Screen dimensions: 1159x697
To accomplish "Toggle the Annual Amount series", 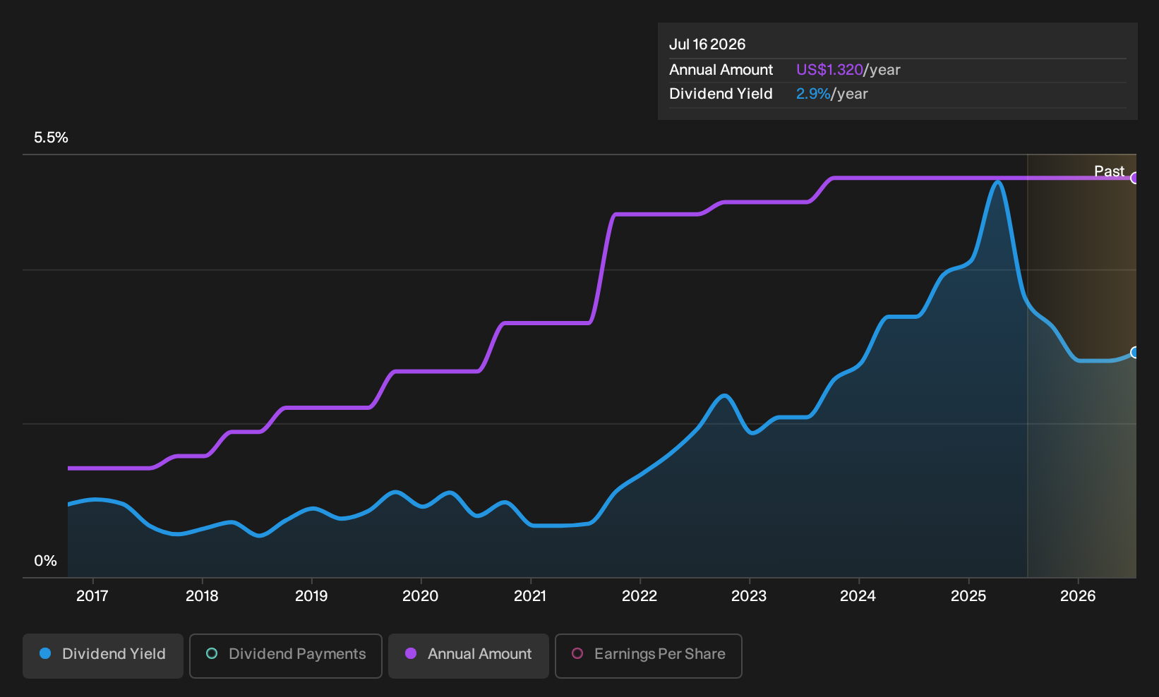I will [x=469, y=655].
